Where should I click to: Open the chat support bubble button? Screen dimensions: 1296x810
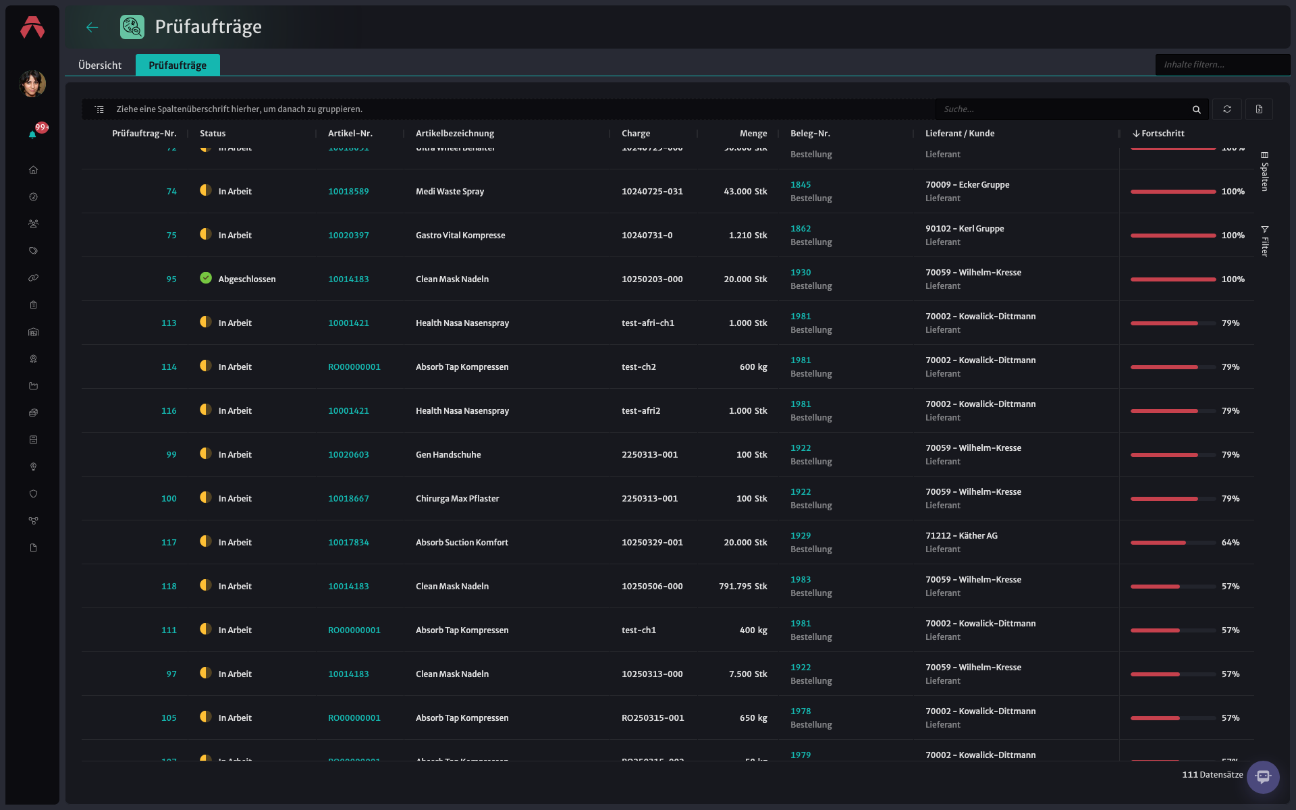point(1263,777)
